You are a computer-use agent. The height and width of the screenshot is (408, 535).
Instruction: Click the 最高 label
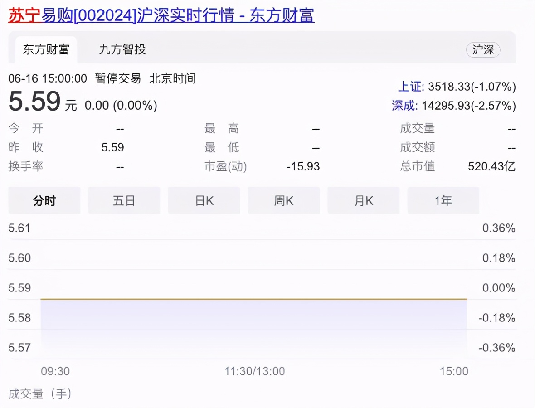click(x=222, y=128)
